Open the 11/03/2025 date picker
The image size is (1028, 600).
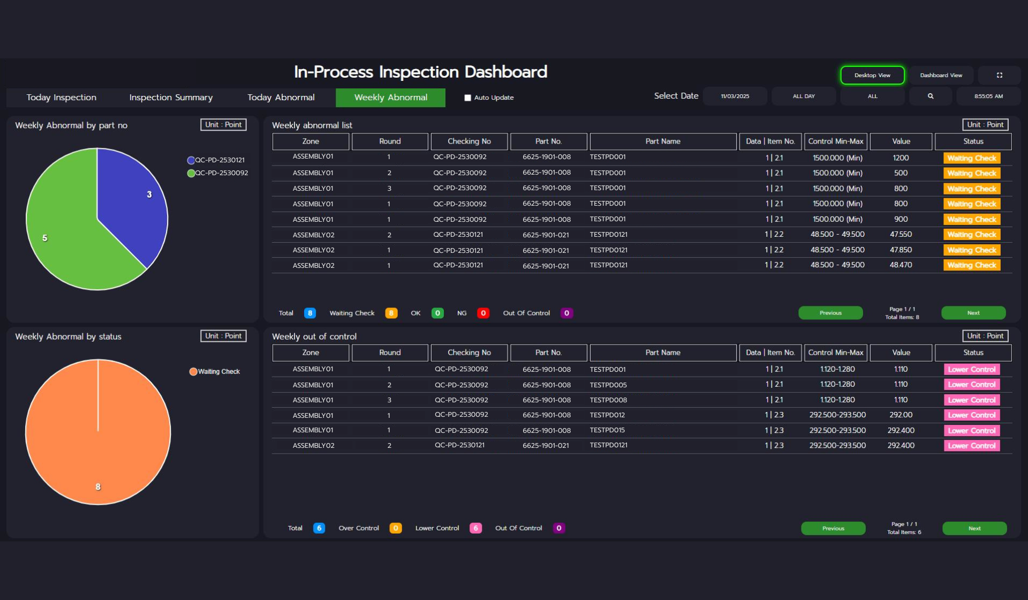735,96
